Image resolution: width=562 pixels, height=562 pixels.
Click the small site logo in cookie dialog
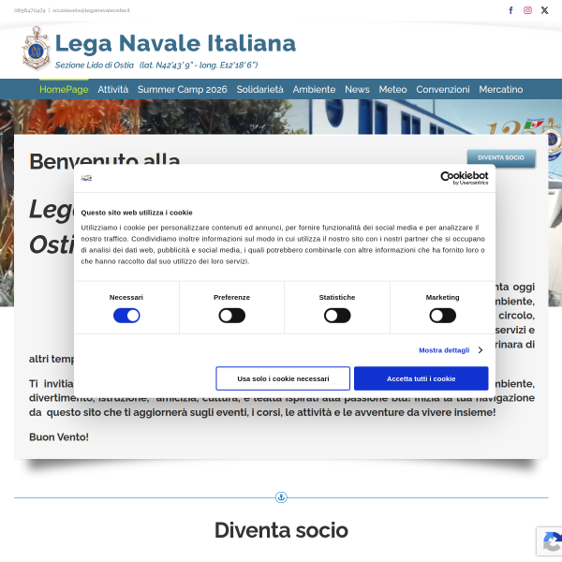tap(86, 178)
